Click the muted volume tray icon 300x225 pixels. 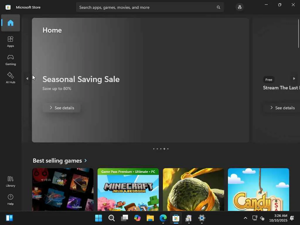[262, 218]
